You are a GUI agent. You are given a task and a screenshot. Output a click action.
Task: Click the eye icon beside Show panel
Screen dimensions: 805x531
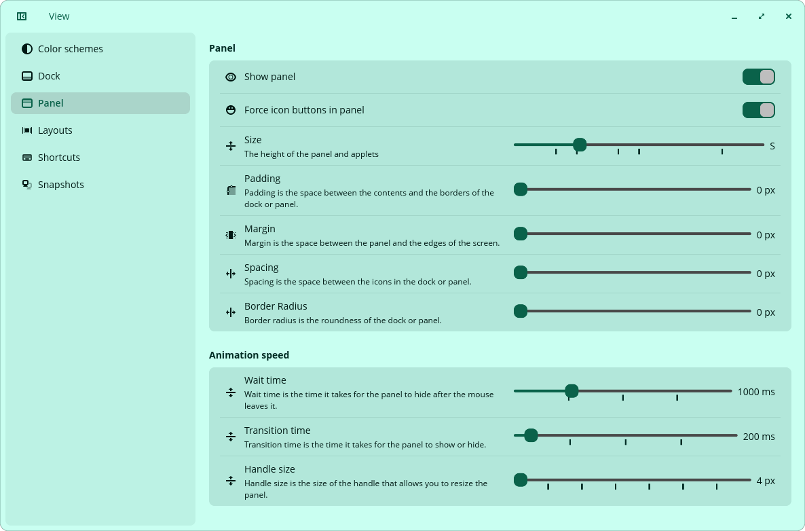231,77
